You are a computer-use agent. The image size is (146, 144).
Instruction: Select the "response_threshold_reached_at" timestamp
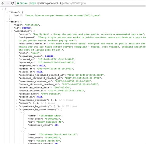click(83, 78)
